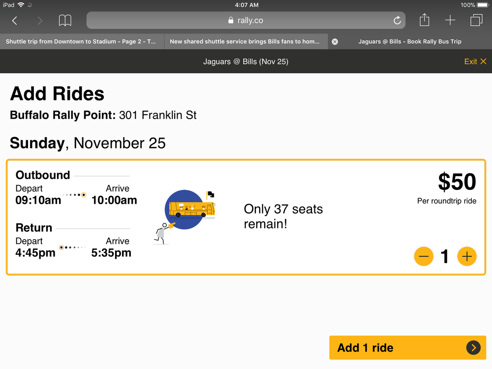This screenshot has width=492, height=369.
Task: Tap the Safari forward arrow
Action: pyautogui.click(x=39, y=21)
